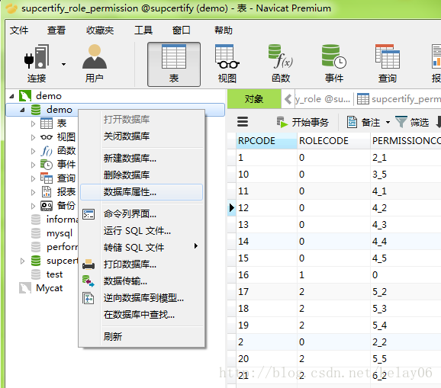Image resolution: width=441 pixels, height=388 pixels.
Task: Click the Begin Transaction (开始事务) button
Action: click(303, 122)
